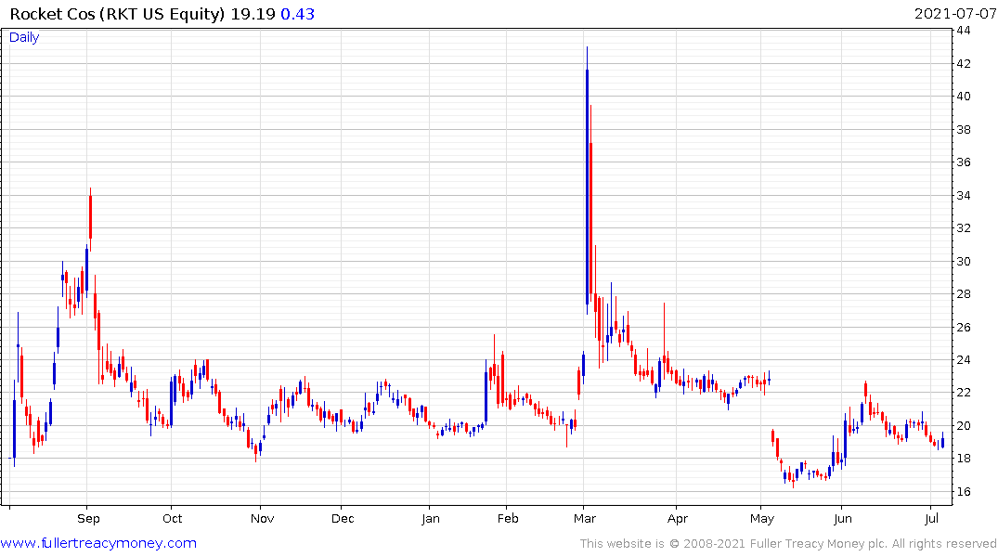Click the 38 price axis label

click(963, 129)
